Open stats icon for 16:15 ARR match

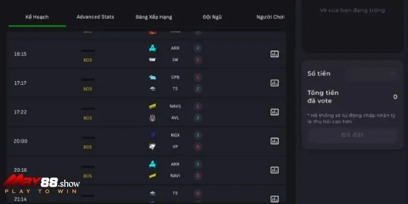(274, 54)
